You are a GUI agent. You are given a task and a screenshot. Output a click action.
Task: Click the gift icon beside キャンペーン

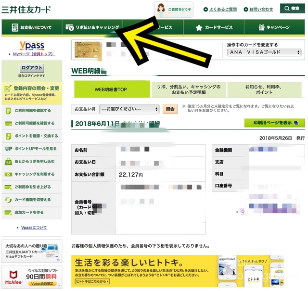262,27
